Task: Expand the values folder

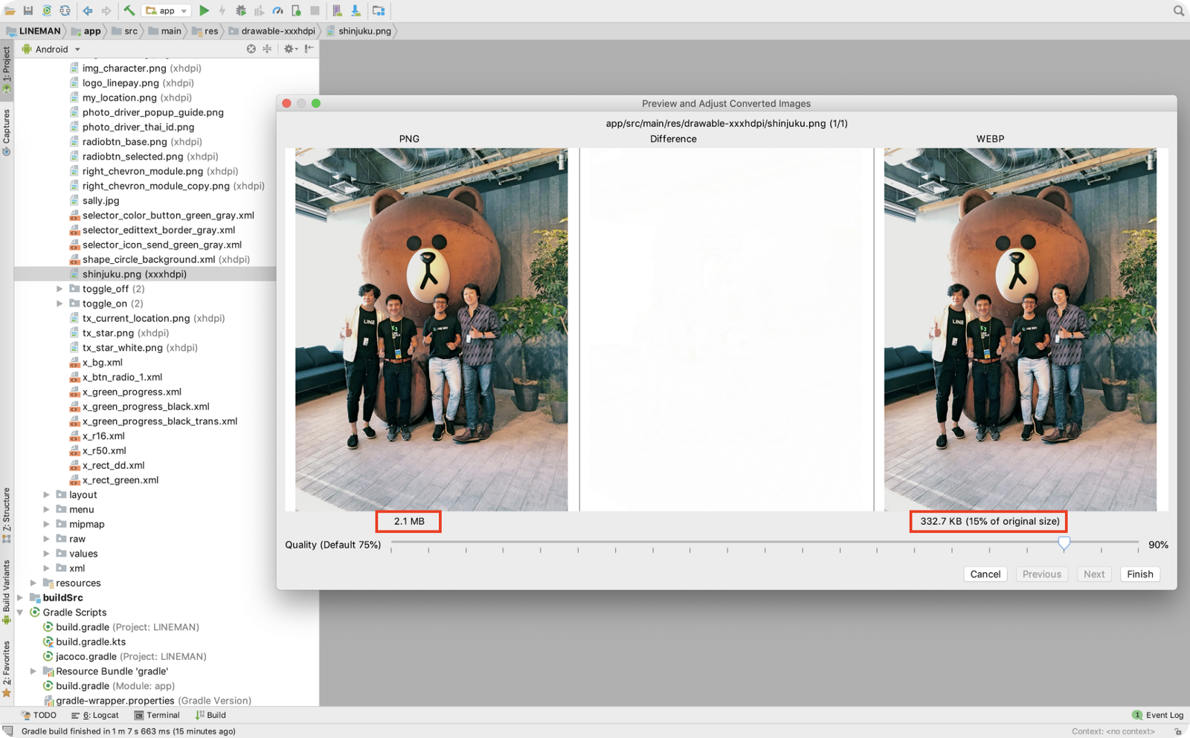Action: point(46,553)
